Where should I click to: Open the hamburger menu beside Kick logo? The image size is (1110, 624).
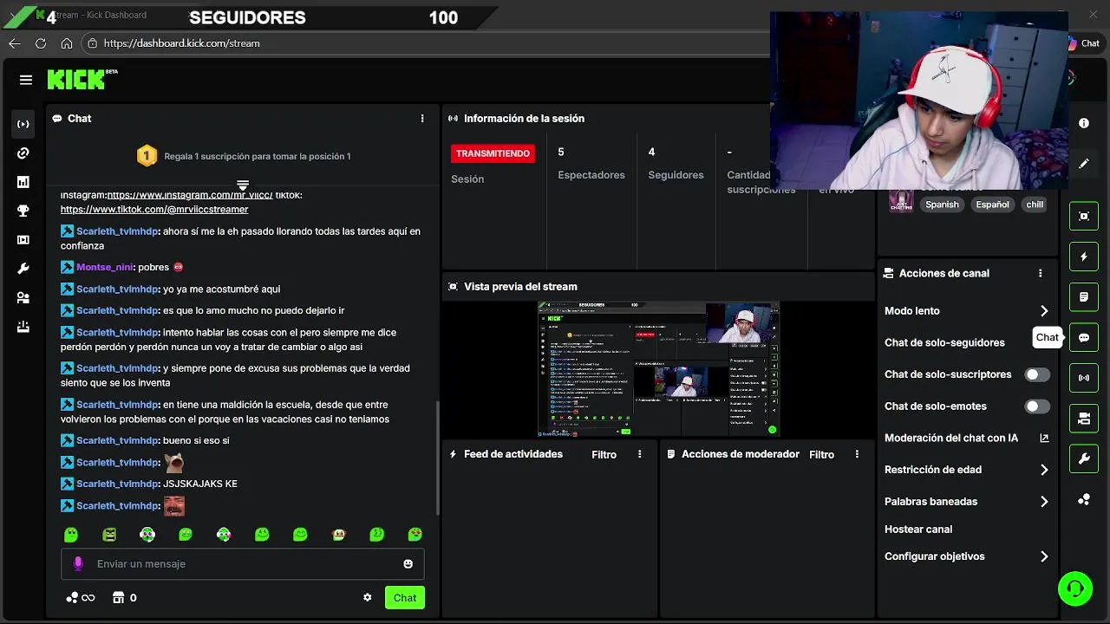(26, 80)
